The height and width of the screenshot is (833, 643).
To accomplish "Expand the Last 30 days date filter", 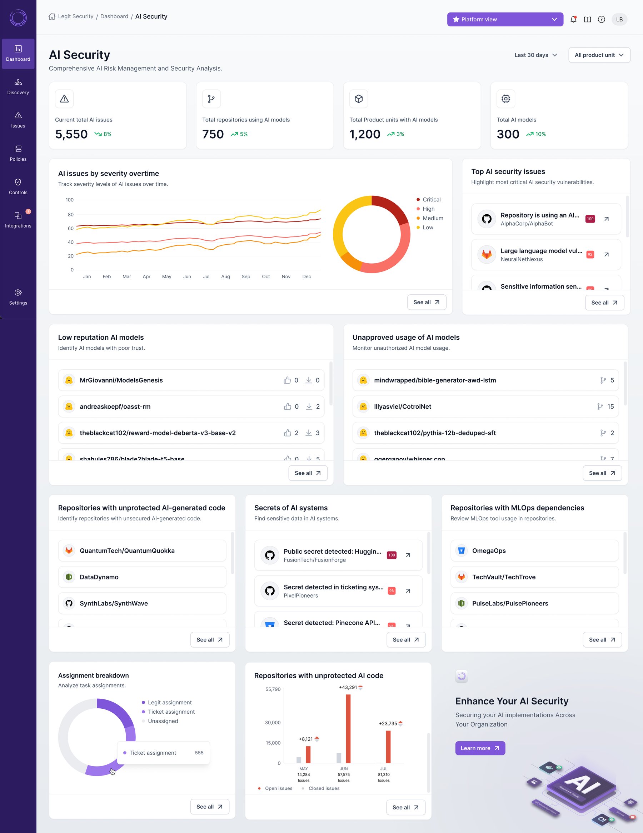I will pyautogui.click(x=535, y=55).
